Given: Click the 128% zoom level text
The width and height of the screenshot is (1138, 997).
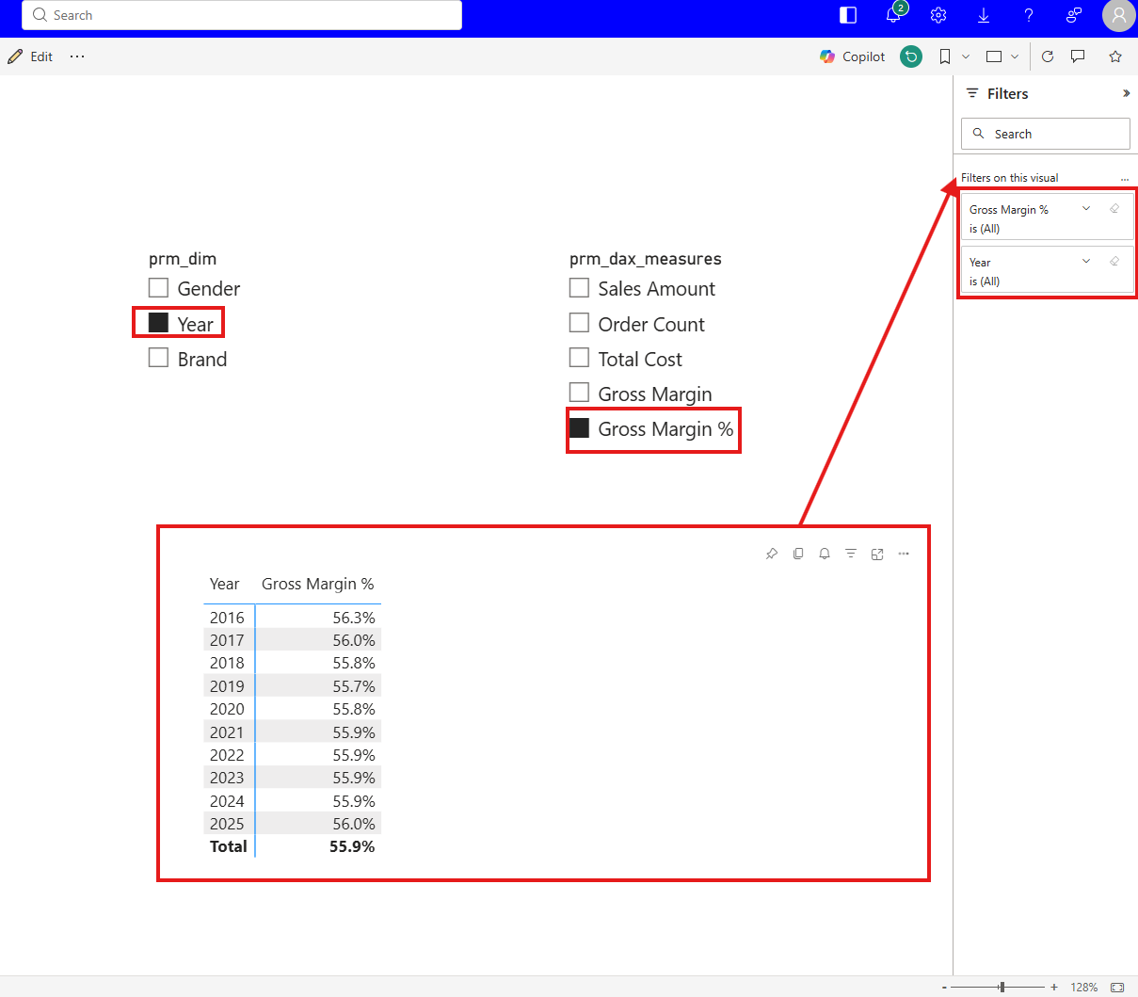Looking at the screenshot, I should click(1084, 988).
